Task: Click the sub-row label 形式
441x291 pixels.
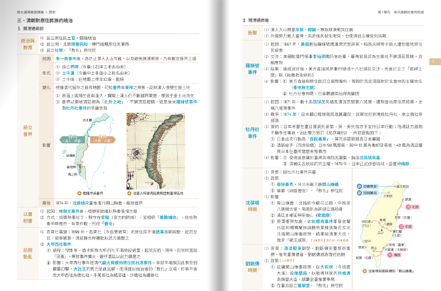Action: [46, 73]
